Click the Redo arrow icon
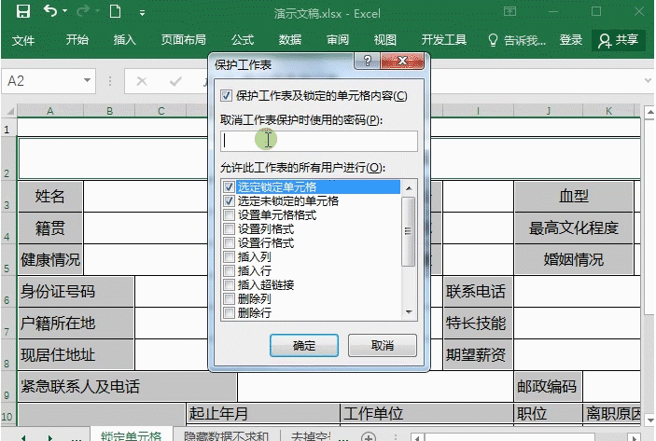This screenshot has height=441, width=656. 83,11
